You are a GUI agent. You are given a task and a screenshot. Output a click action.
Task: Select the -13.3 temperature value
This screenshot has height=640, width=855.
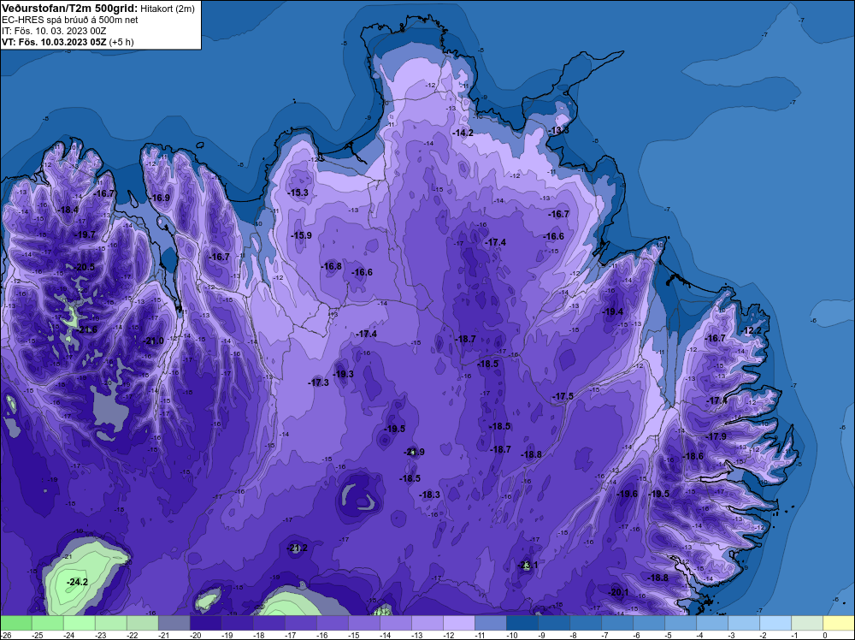click(x=559, y=130)
